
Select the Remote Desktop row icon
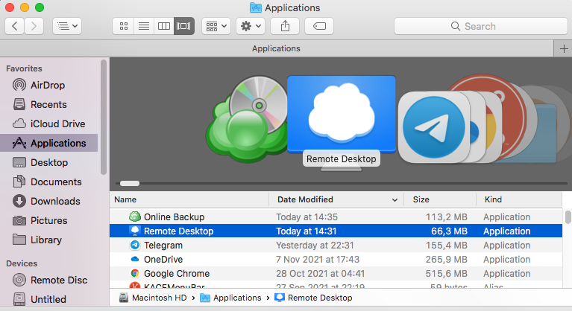coord(134,231)
